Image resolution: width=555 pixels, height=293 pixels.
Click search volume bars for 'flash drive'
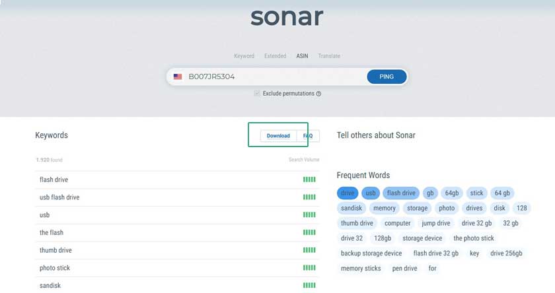click(309, 179)
